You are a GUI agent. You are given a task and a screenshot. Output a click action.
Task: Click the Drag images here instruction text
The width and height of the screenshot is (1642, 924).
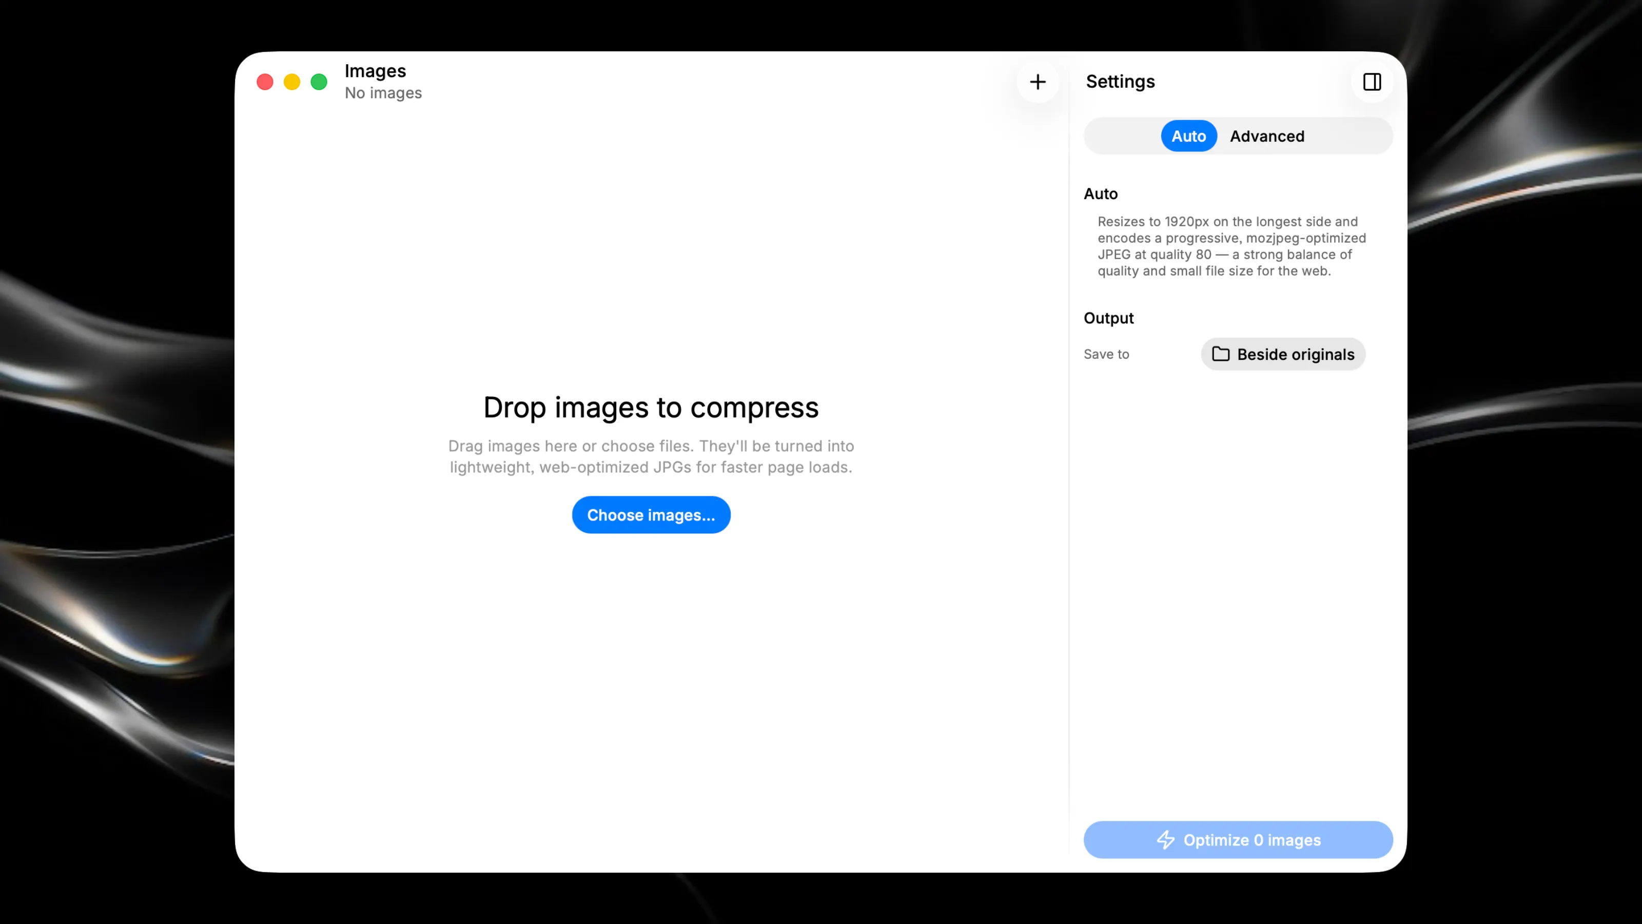pos(651,456)
